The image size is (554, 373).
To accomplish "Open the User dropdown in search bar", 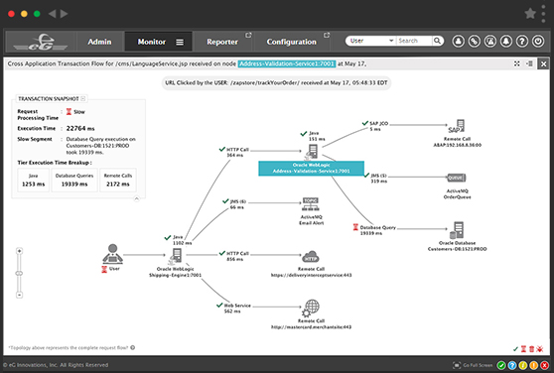I will click(371, 41).
